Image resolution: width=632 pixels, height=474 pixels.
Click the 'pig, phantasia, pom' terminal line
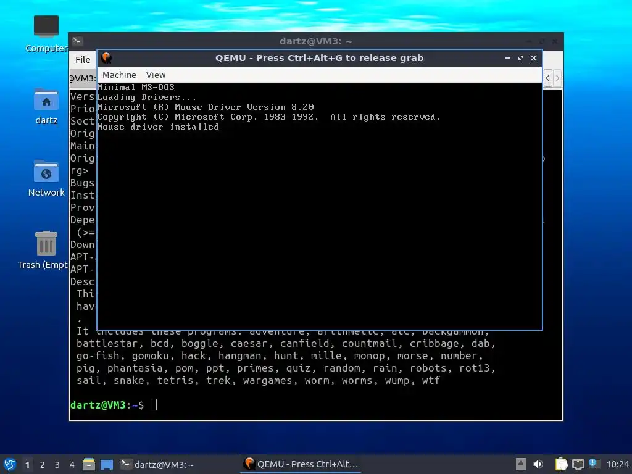tap(286, 368)
